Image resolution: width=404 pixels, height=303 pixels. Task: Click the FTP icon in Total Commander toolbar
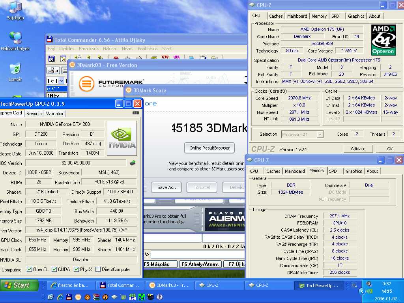pos(165,57)
